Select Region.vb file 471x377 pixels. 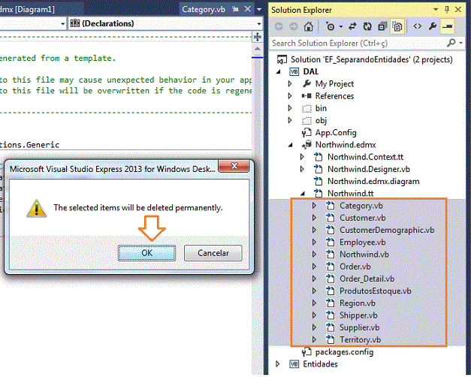coord(357,303)
